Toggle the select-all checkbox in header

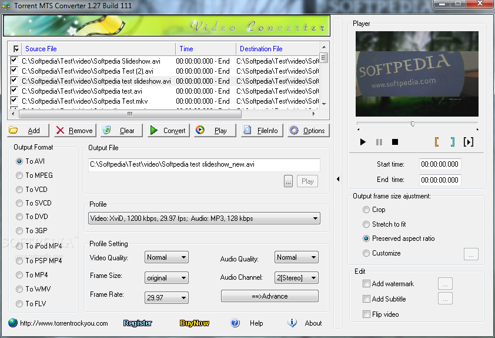tap(16, 49)
